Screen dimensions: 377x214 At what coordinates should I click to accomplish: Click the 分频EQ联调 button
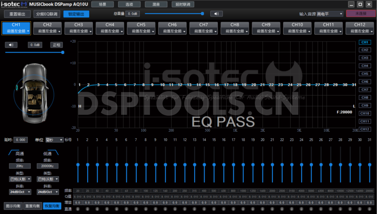(x=47, y=14)
